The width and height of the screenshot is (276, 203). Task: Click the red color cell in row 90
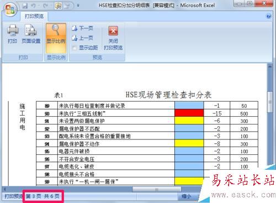pyautogui.click(x=189, y=113)
